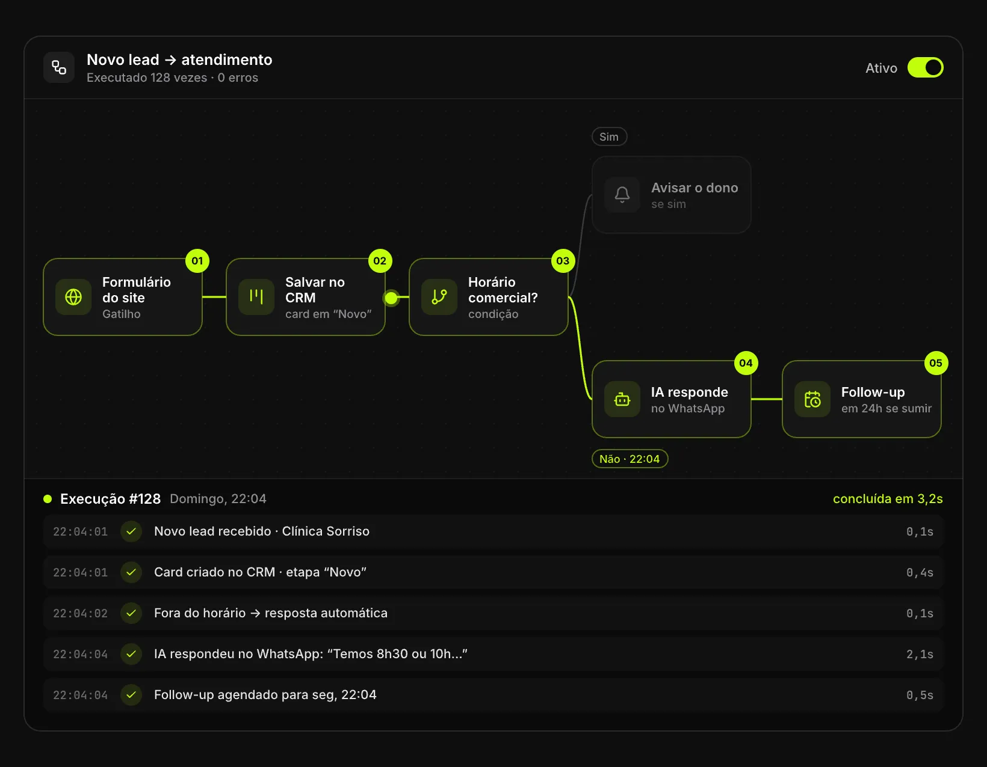
Task: Click the green status dot beside Execução #128
Action: (48, 499)
